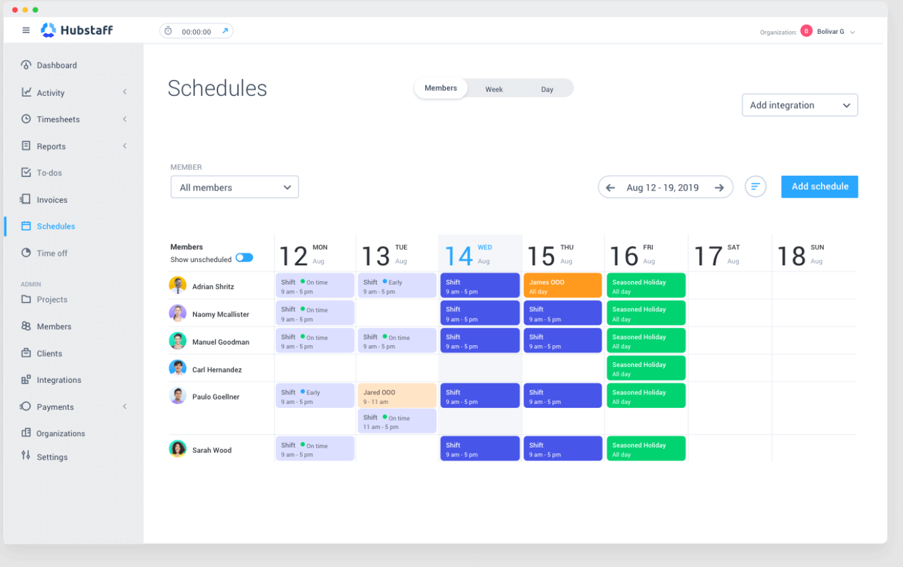903x567 pixels.
Task: Open Paulo Goellner's 11 am - 5 pm shift
Action: coord(397,421)
